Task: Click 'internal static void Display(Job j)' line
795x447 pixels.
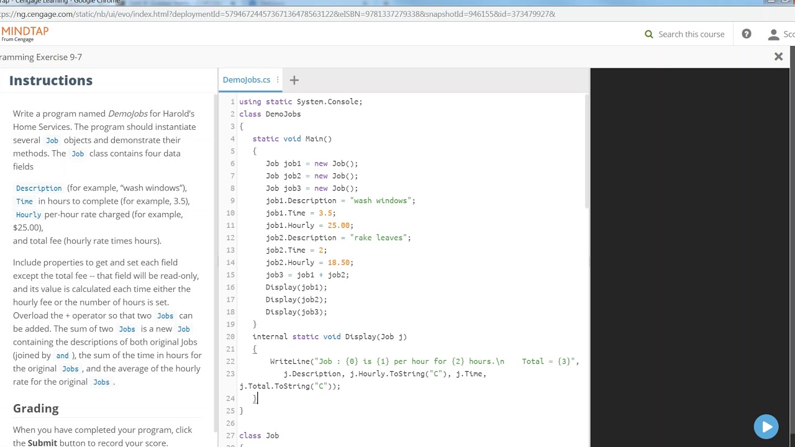Action: pos(330,336)
